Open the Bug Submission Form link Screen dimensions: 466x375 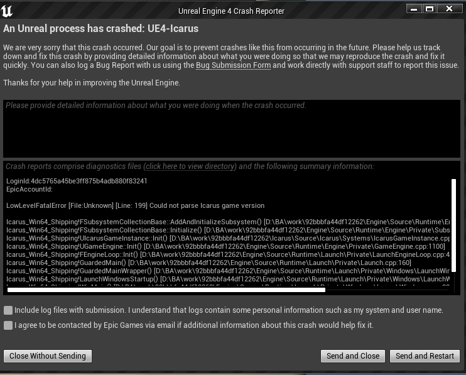(233, 65)
